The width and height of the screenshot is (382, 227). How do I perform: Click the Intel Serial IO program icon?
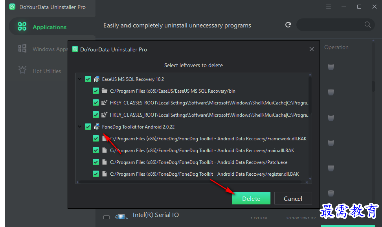(x=121, y=216)
